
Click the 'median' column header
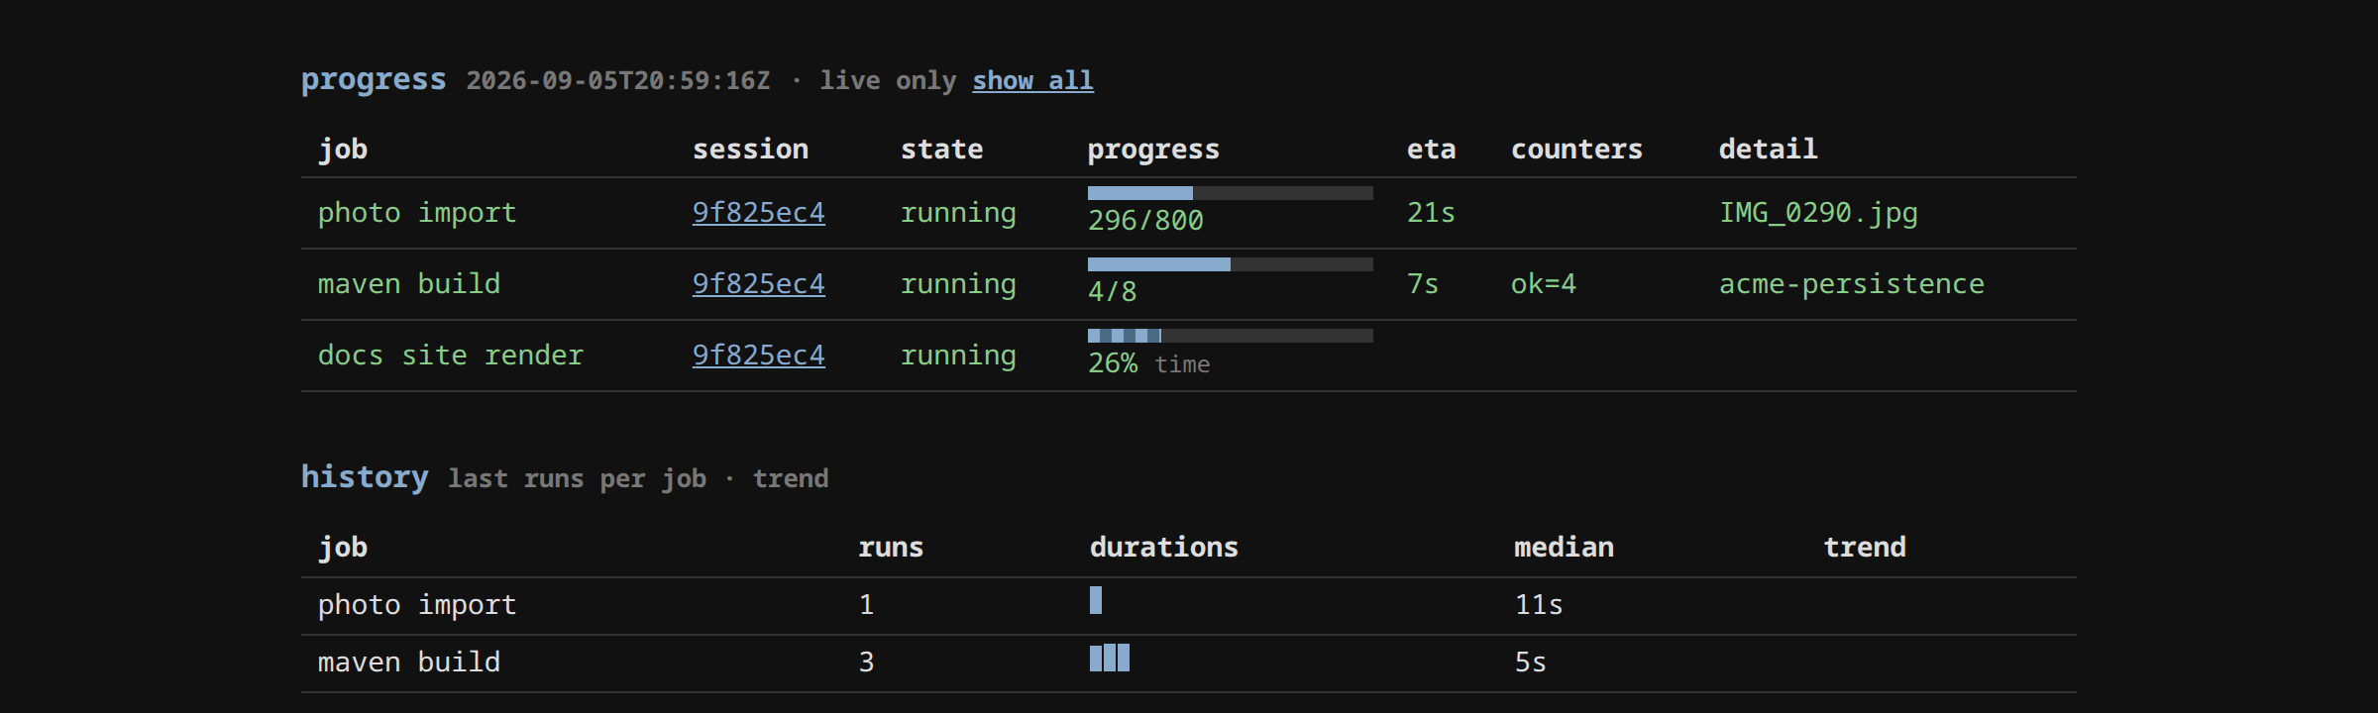click(1564, 548)
